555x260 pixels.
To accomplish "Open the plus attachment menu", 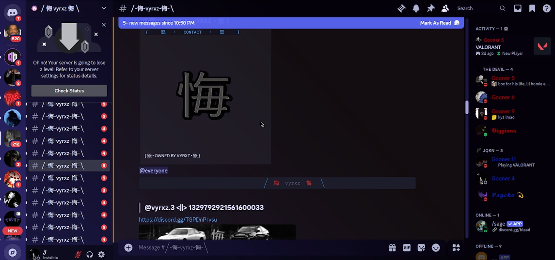I will click(128, 247).
